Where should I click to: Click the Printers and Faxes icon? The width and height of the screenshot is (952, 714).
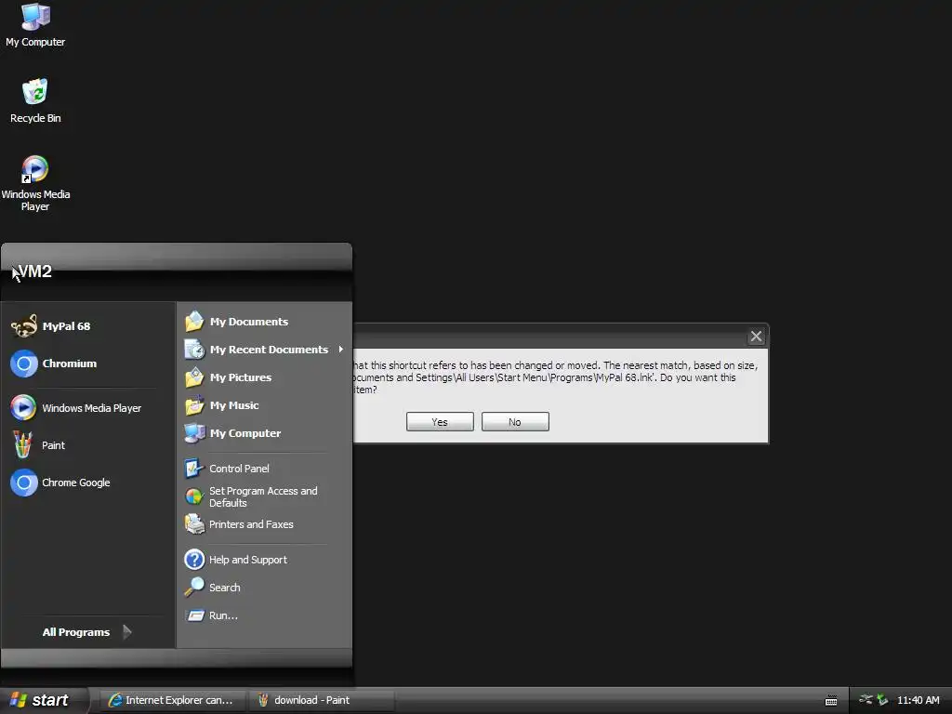194,524
